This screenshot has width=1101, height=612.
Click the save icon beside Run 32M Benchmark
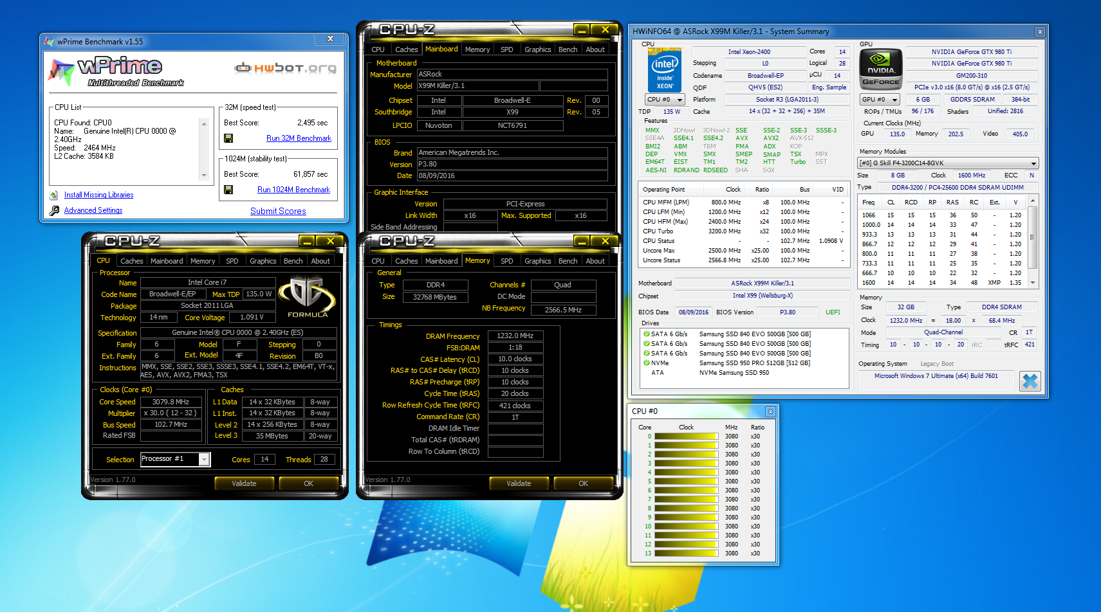[x=228, y=138]
